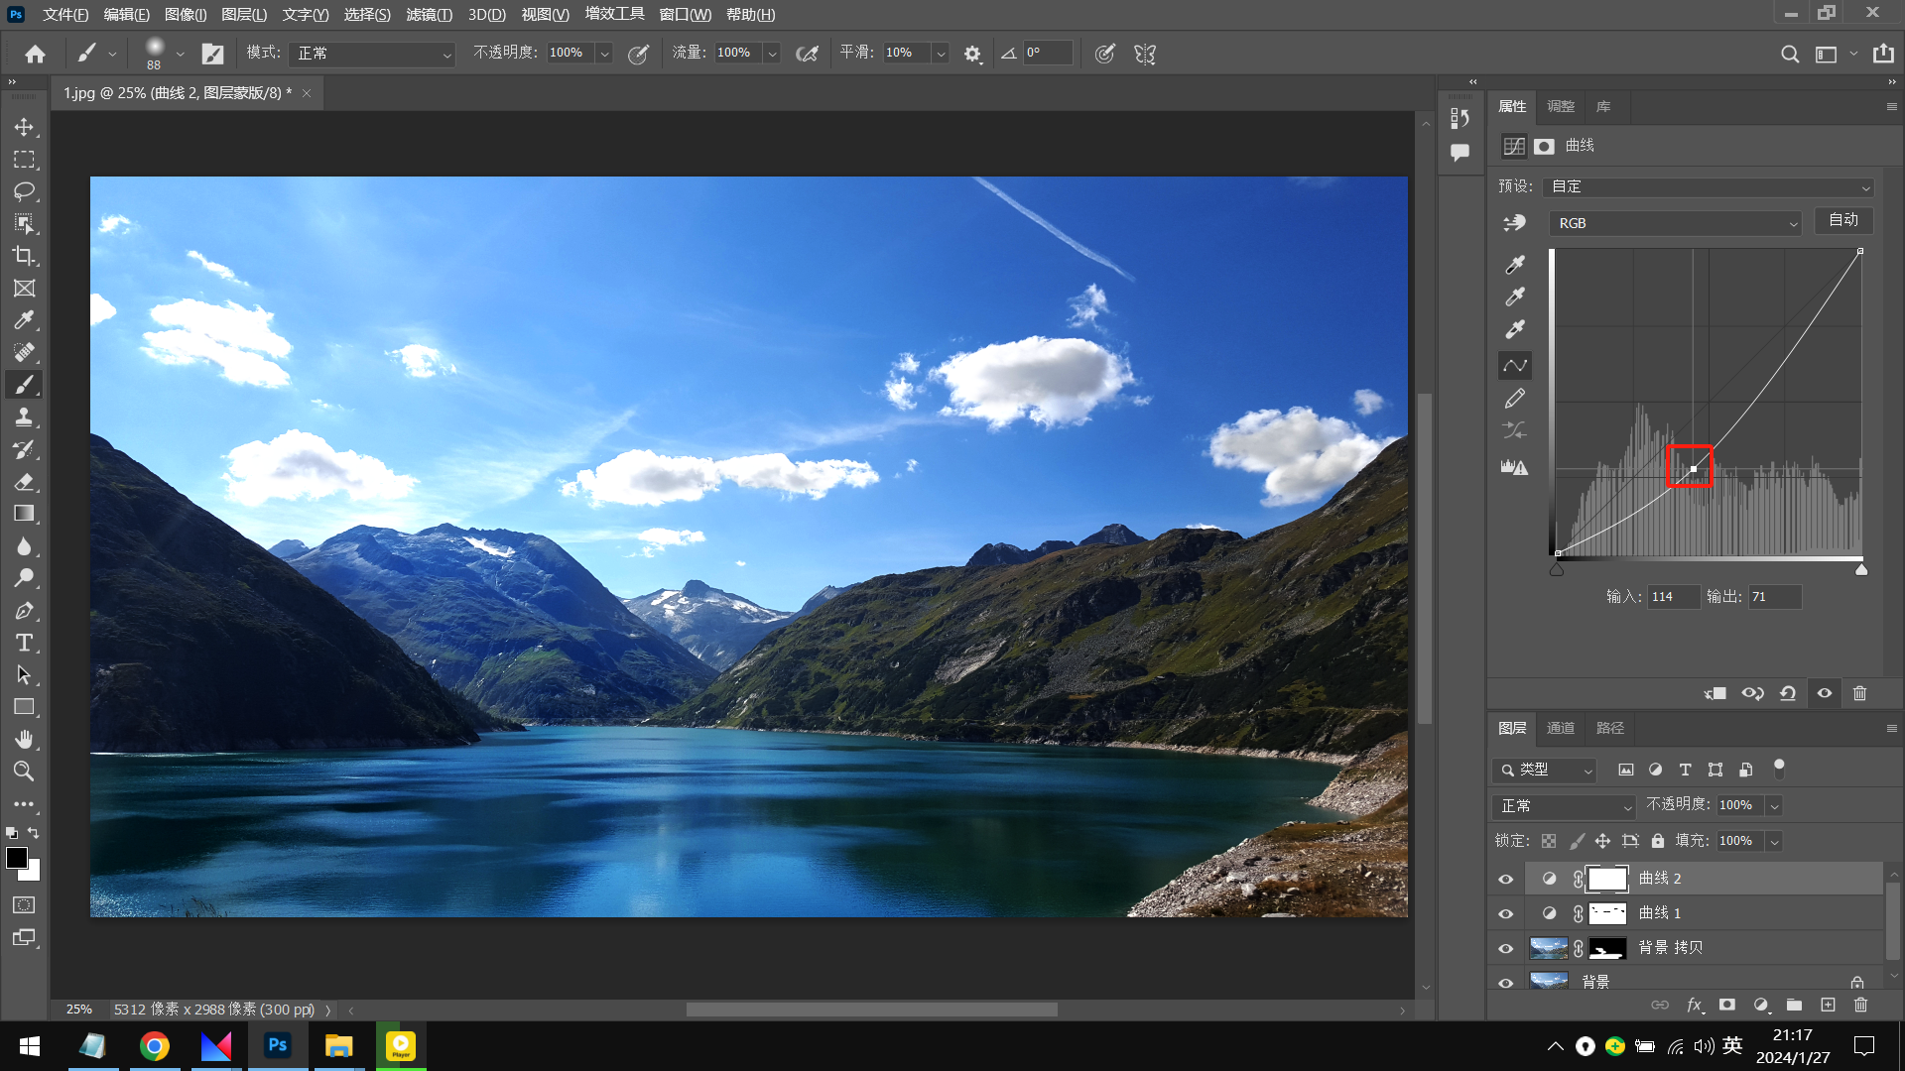Open brush smoothing options gear
Image resolution: width=1905 pixels, height=1071 pixels.
[x=972, y=54]
